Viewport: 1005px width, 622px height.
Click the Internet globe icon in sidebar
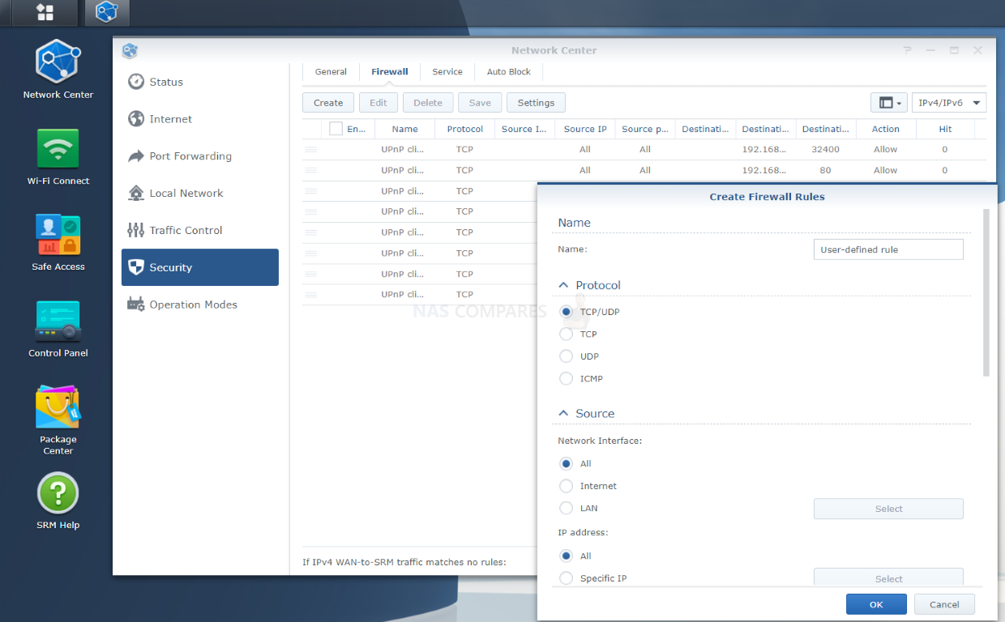136,119
